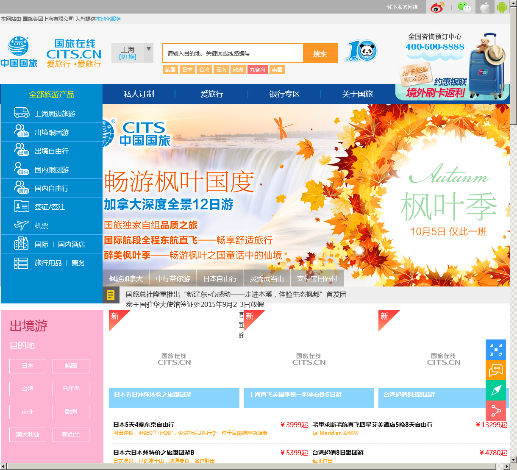Click the red share floating button
The height and width of the screenshot is (470, 517).
(x=496, y=411)
